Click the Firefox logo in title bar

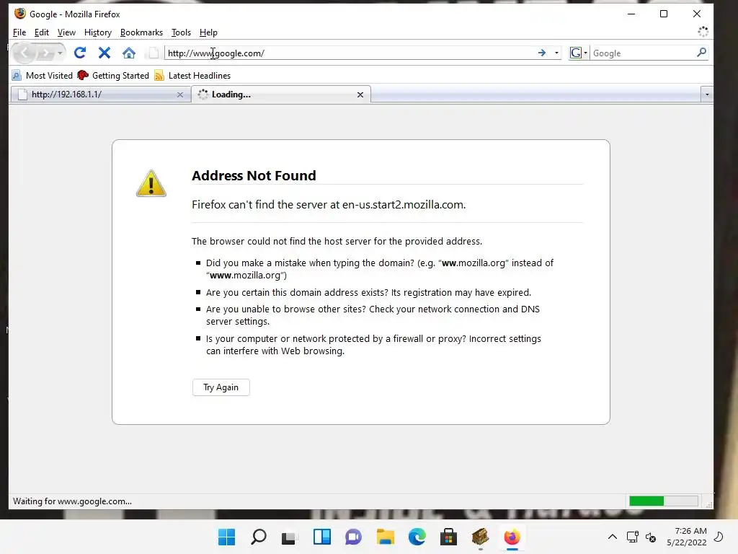coord(19,14)
